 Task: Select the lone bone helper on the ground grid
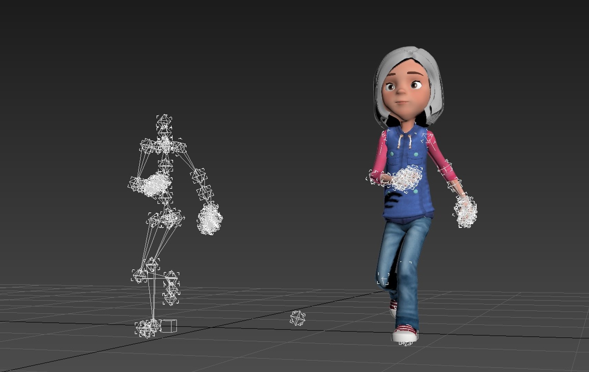click(x=297, y=318)
